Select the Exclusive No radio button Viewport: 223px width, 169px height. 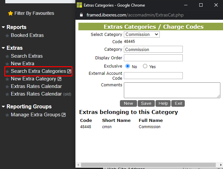[127, 66]
